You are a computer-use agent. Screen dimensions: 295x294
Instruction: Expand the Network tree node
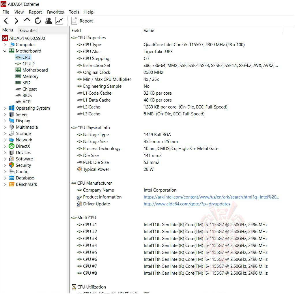click(x=5, y=140)
